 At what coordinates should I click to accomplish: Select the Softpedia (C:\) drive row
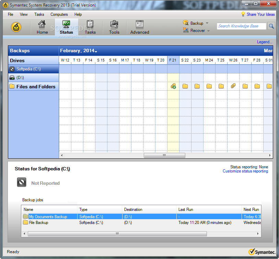click(x=33, y=69)
